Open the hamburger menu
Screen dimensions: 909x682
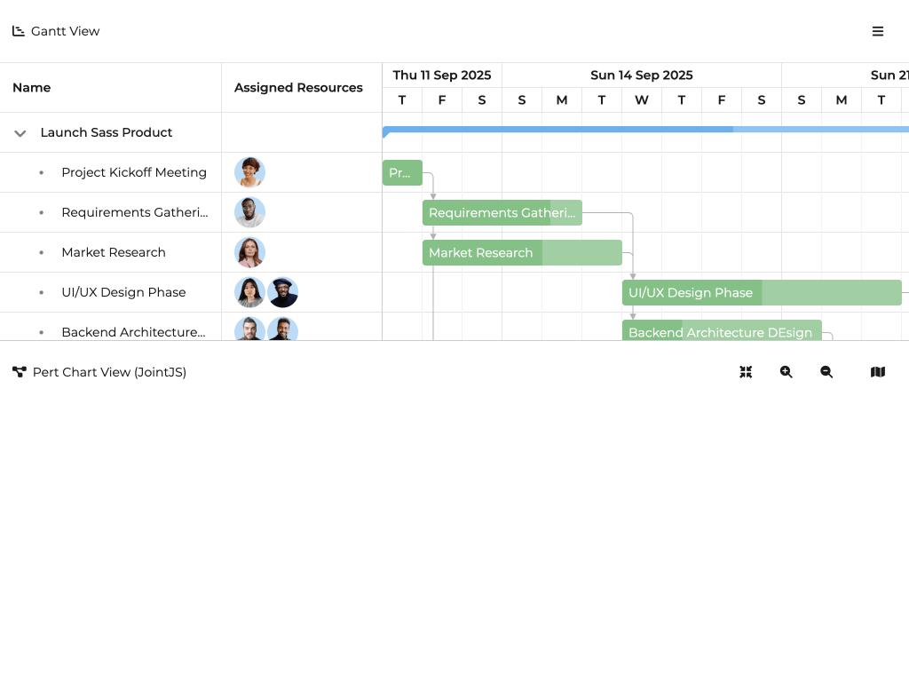point(878,31)
